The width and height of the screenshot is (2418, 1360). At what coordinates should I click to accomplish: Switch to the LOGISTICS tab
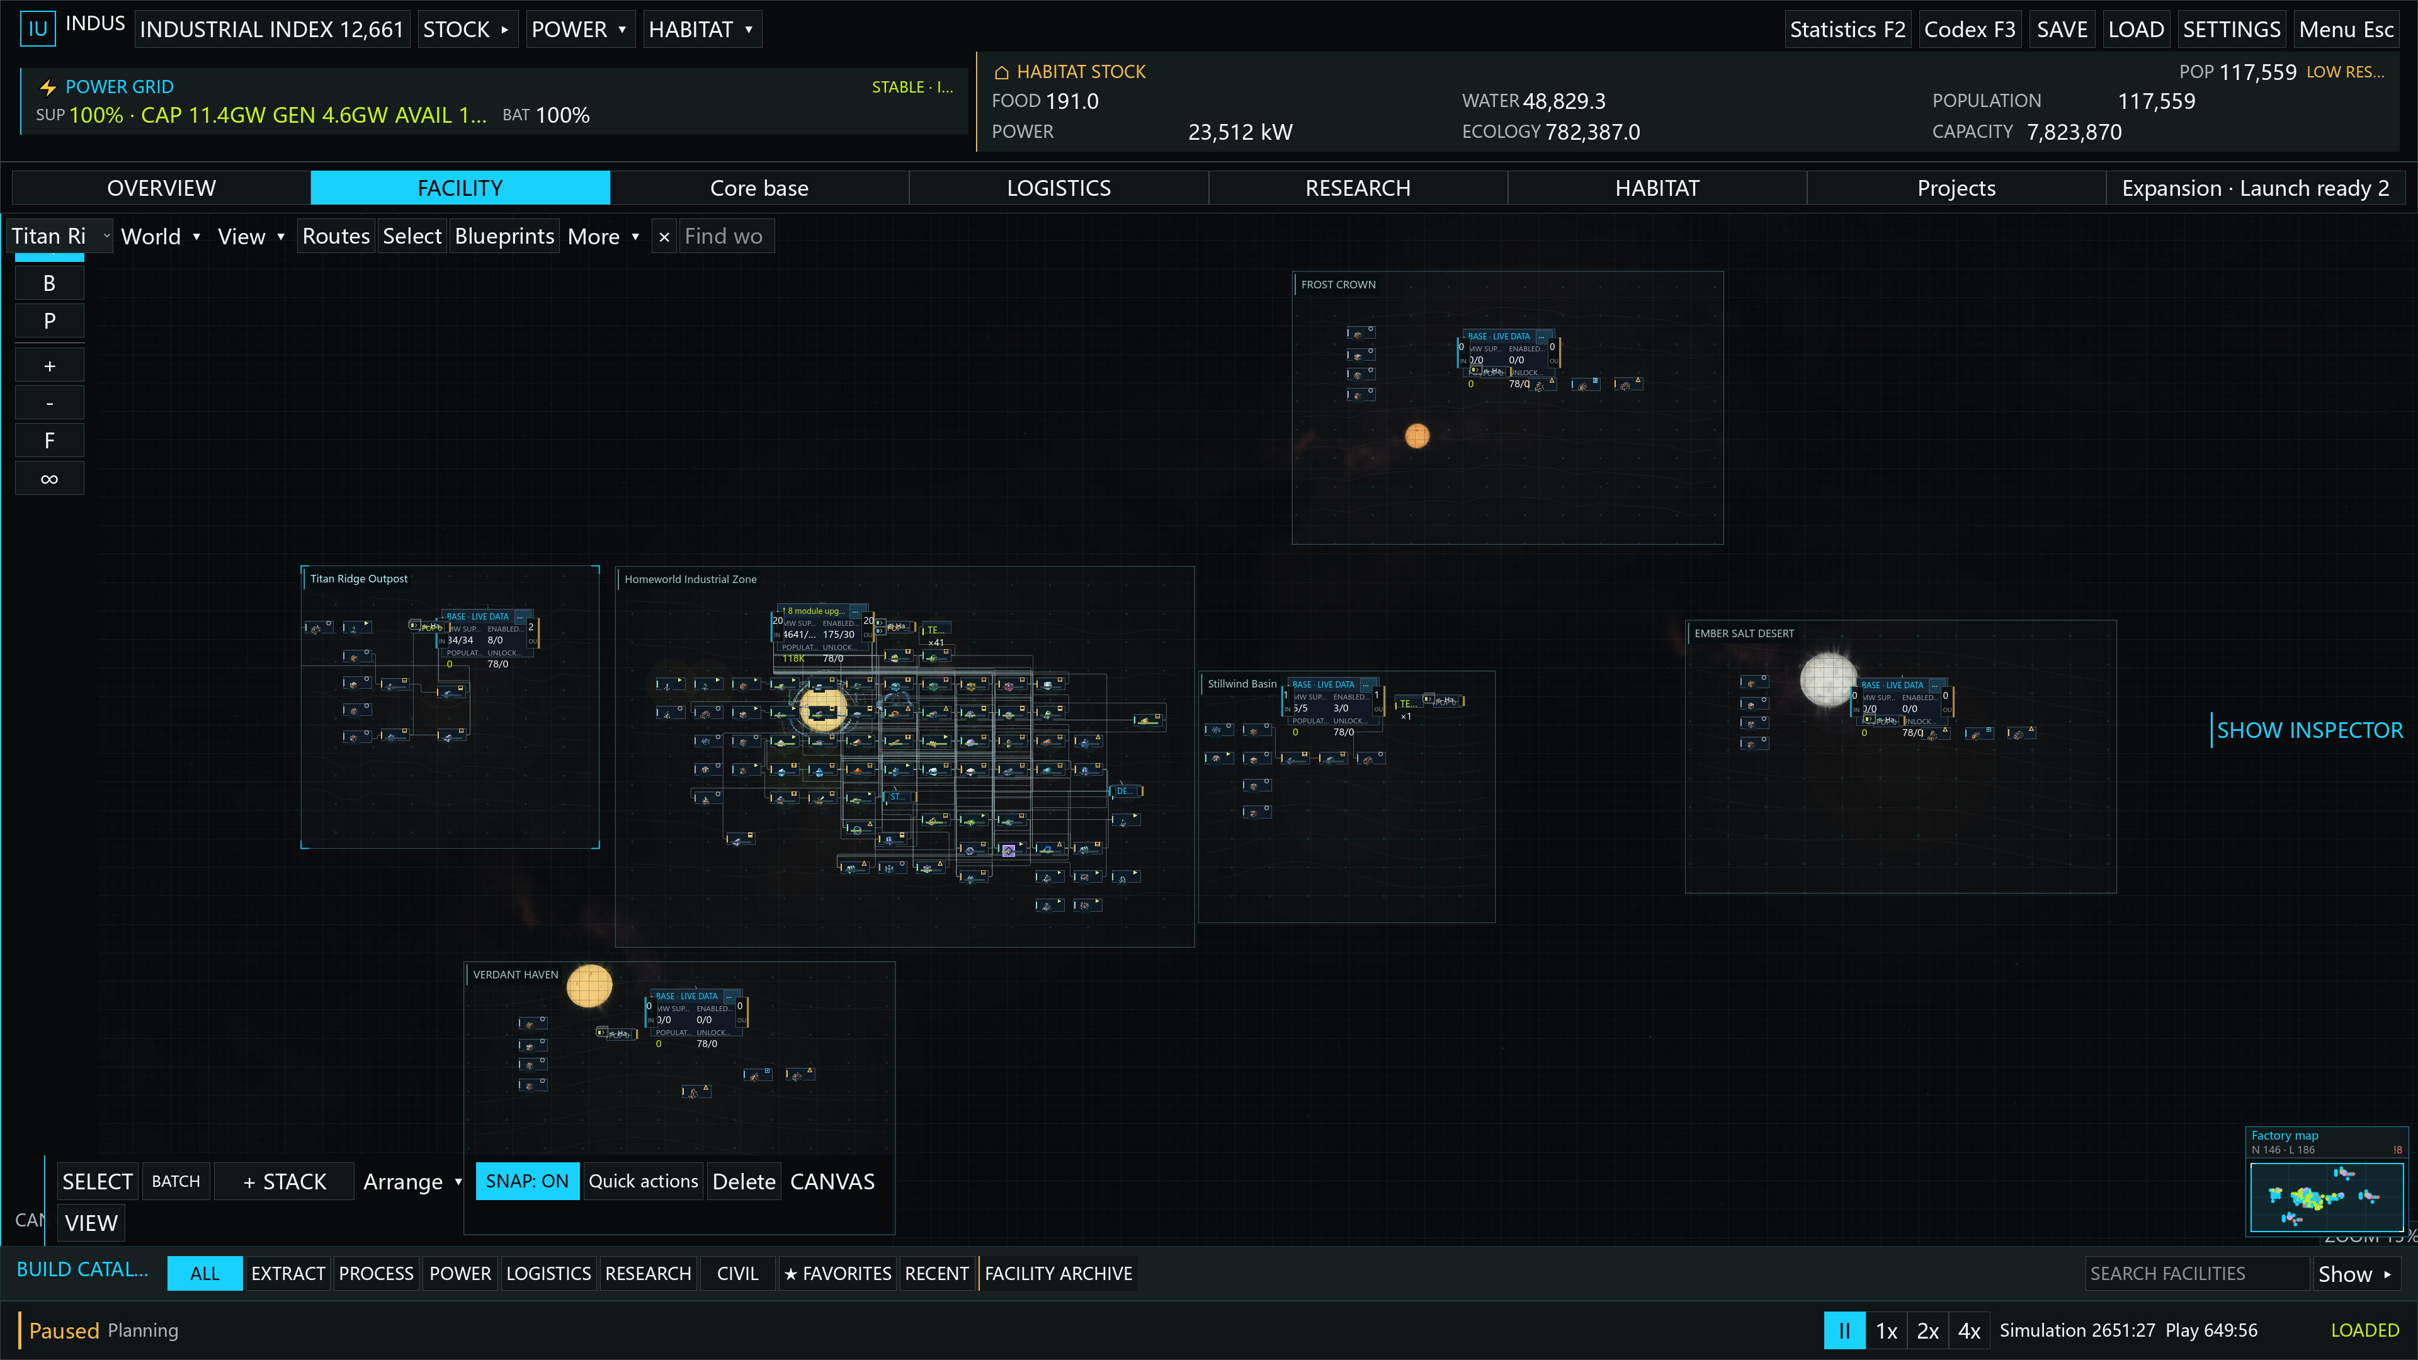1059,188
